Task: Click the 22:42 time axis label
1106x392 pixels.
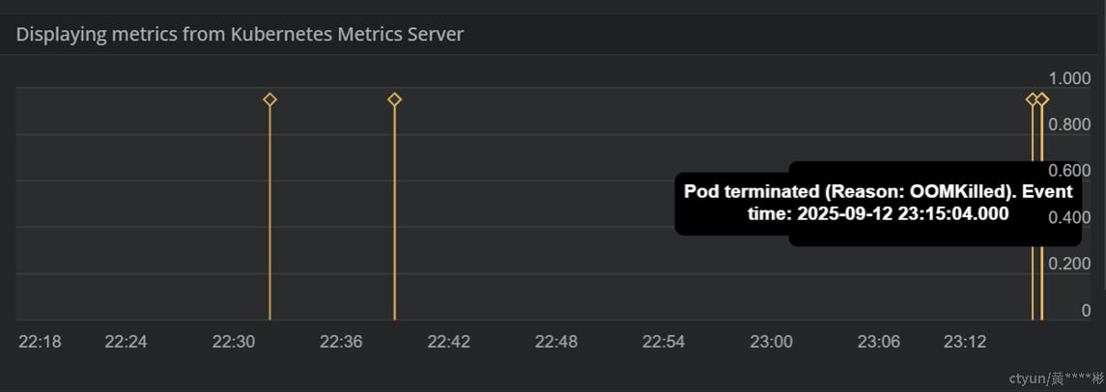Action: click(448, 342)
